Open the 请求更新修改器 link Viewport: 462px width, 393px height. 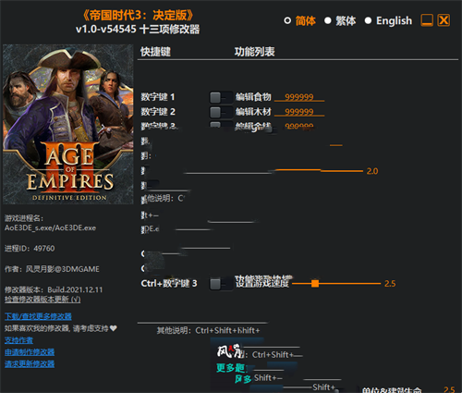(30, 364)
